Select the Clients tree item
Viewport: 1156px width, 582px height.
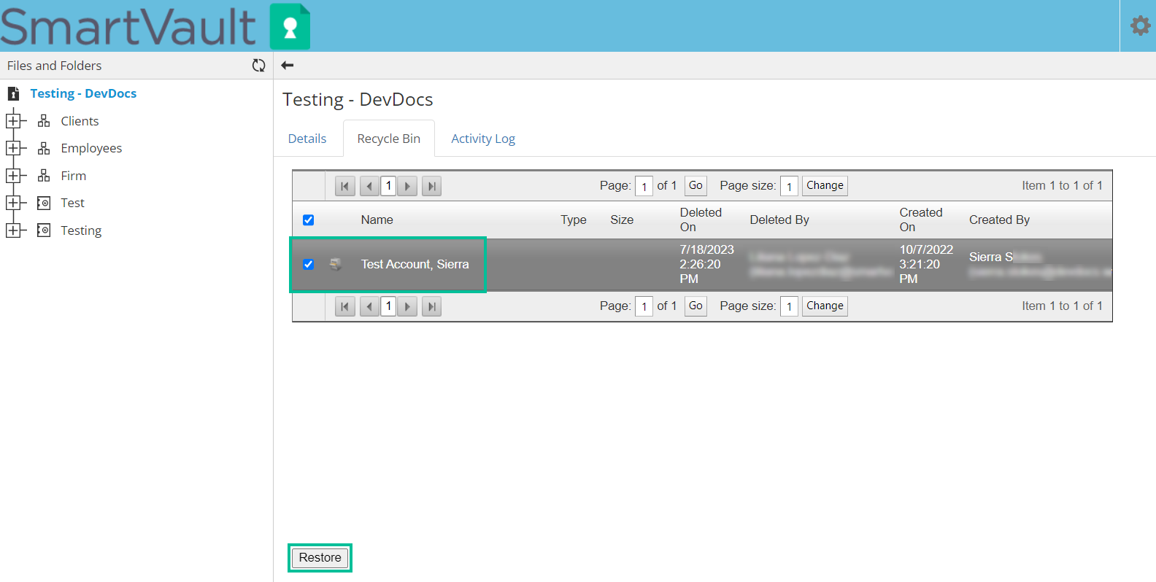click(x=80, y=121)
